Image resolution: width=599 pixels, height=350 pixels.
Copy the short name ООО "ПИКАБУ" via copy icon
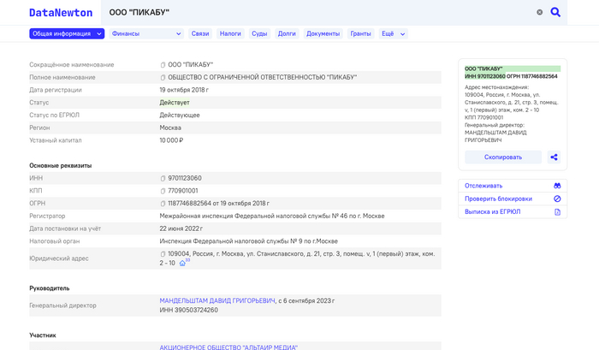[x=163, y=65]
